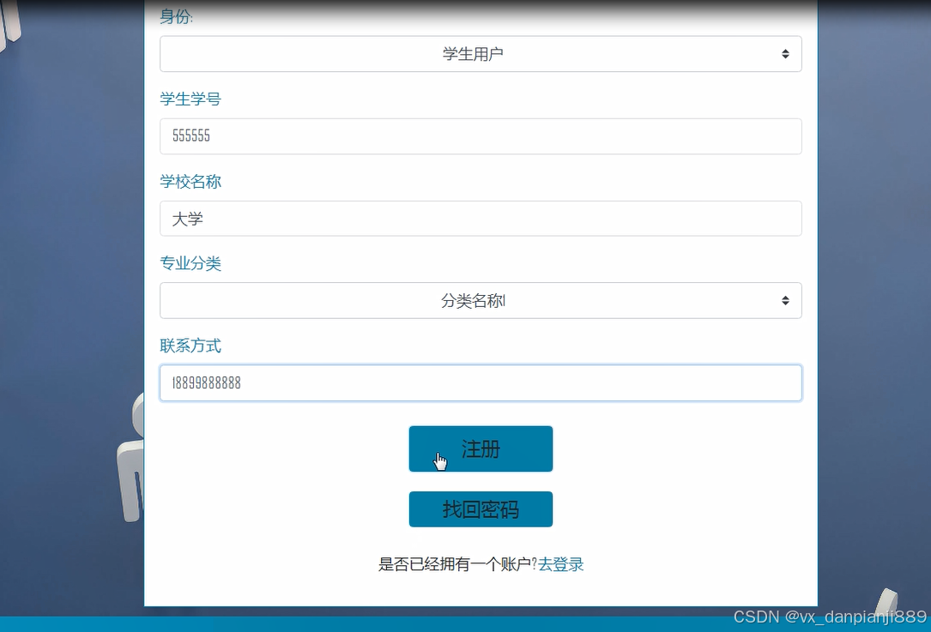Click the 学生学号 input field with 555555
This screenshot has height=632, width=931.
click(x=481, y=136)
